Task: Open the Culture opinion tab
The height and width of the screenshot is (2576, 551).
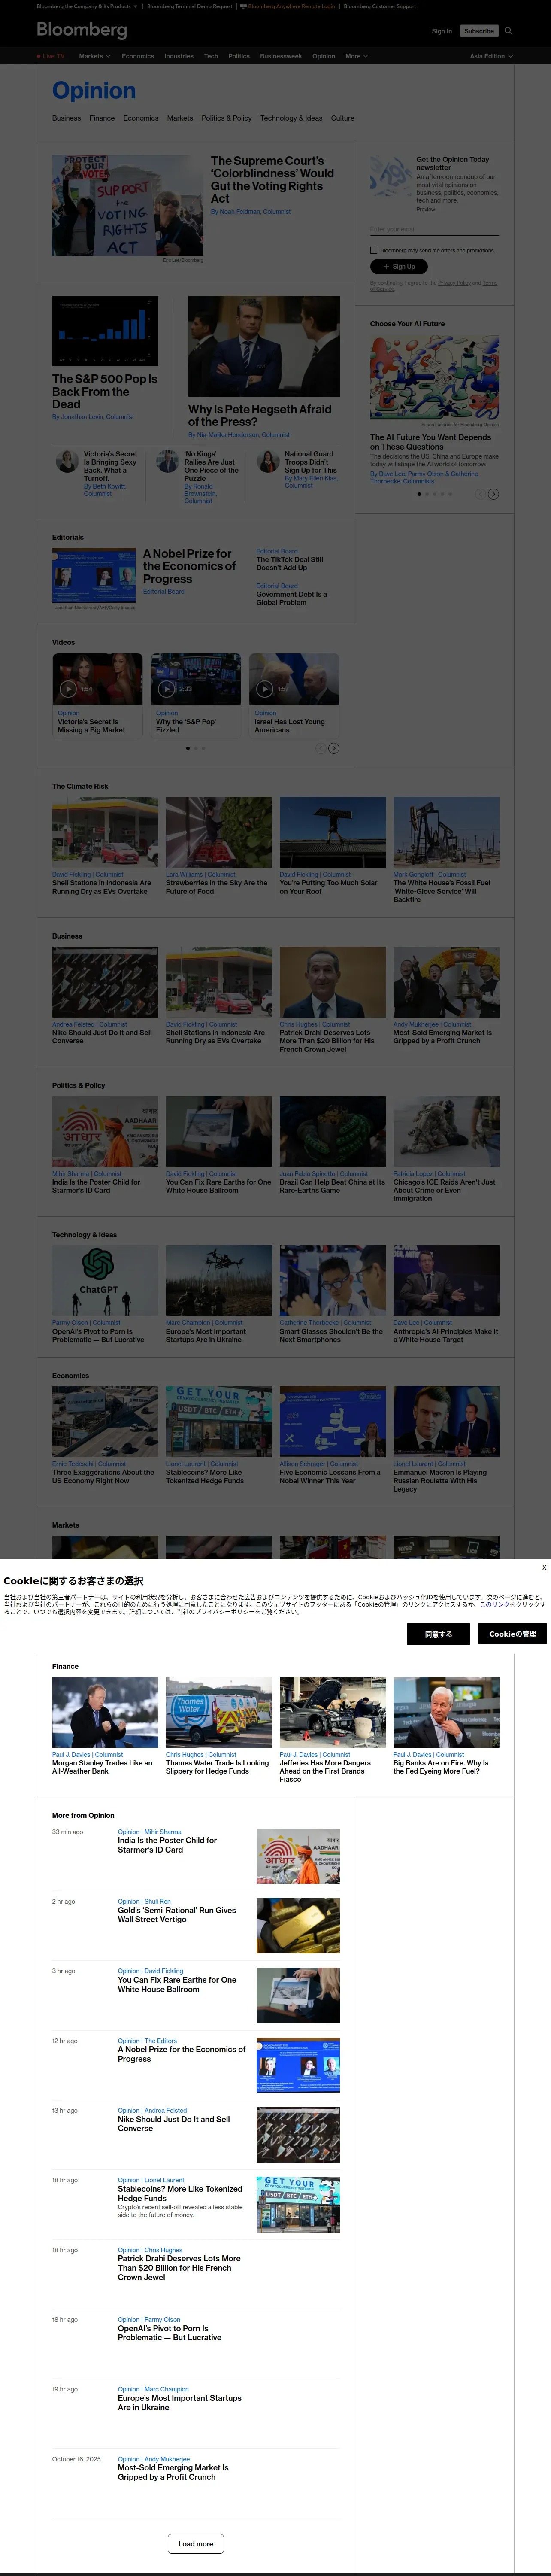Action: pyautogui.click(x=343, y=118)
